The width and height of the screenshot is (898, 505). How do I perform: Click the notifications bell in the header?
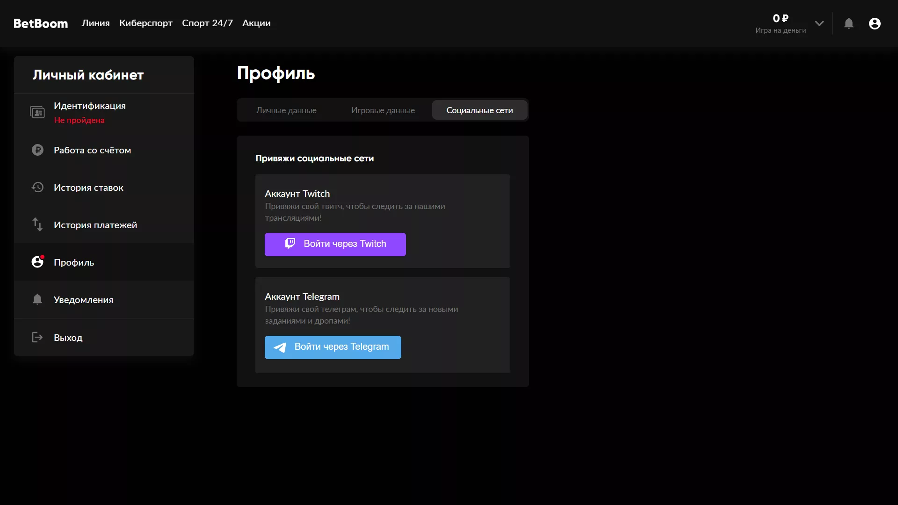tap(848, 23)
